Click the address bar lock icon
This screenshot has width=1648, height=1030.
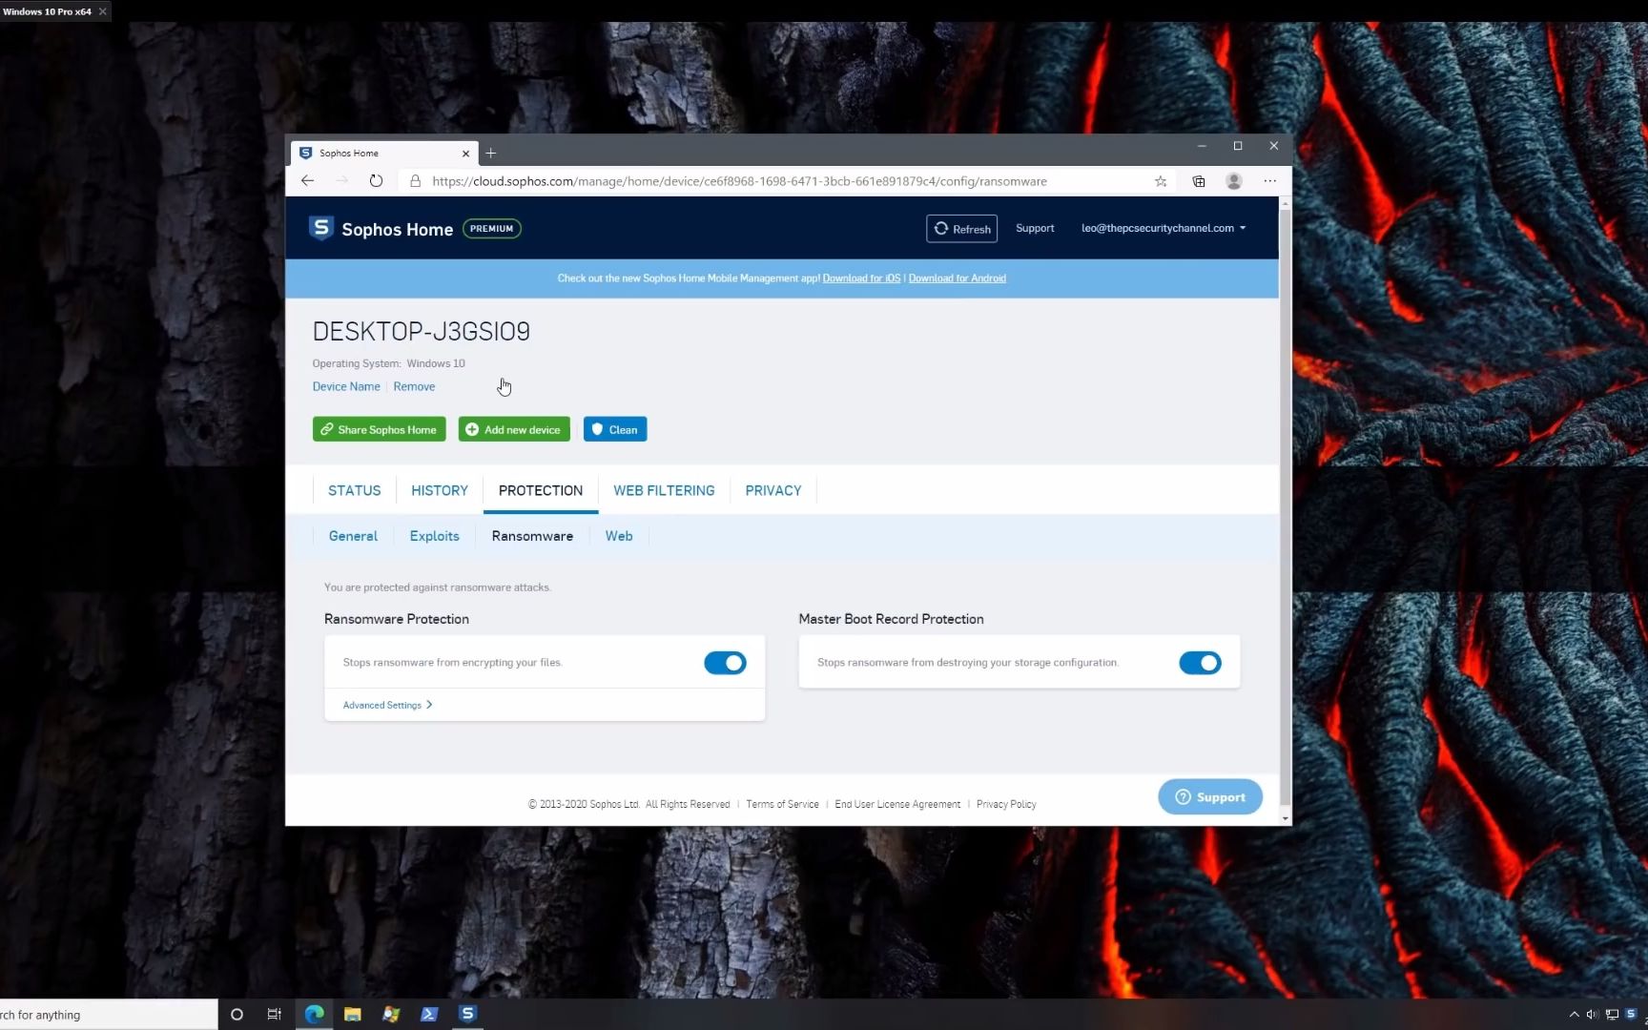click(x=415, y=180)
